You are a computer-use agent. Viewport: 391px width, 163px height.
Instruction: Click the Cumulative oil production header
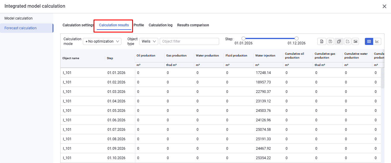[295, 56]
